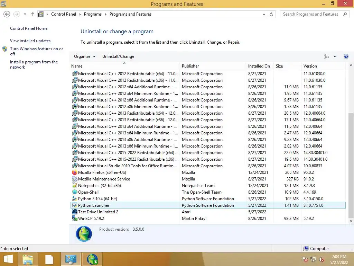Screen dimensions: 354x266
Task: Open Install a program from the network
Action: click(34, 64)
